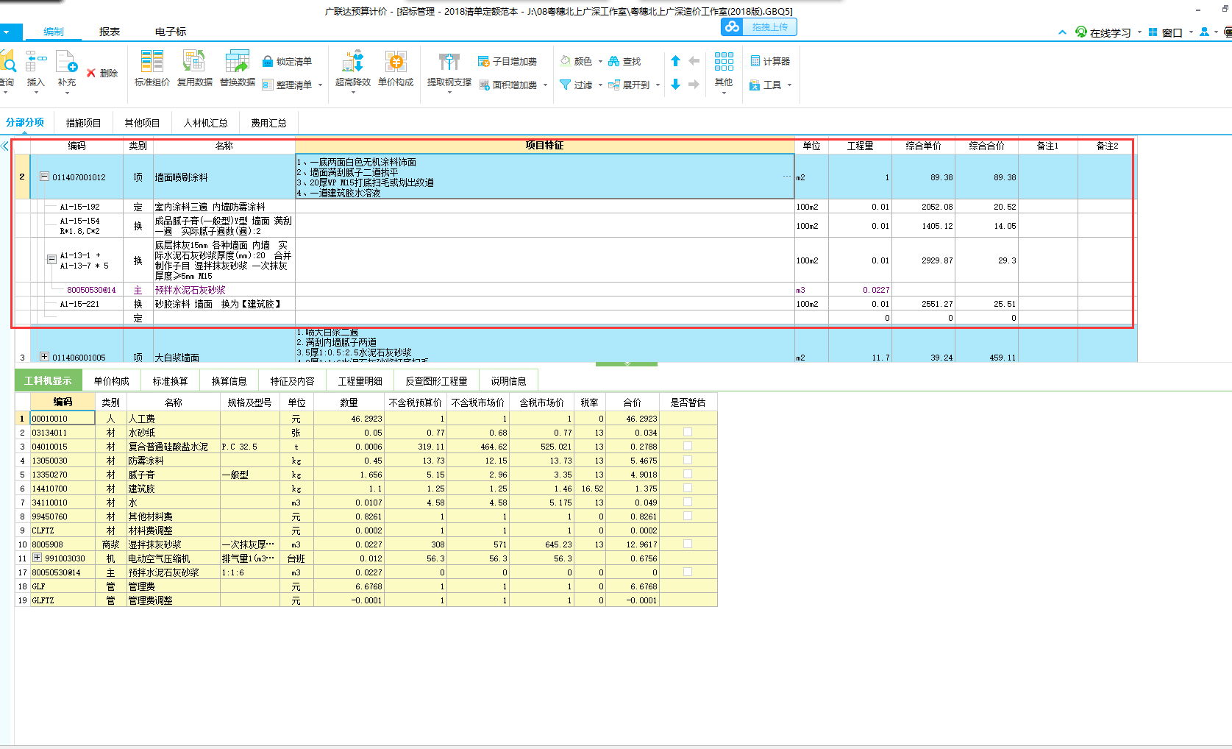Click the gray left arrow icon
The width and height of the screenshot is (1232, 749).
coord(694,61)
